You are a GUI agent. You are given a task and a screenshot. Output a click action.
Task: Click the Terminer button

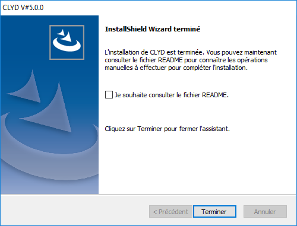(x=214, y=212)
